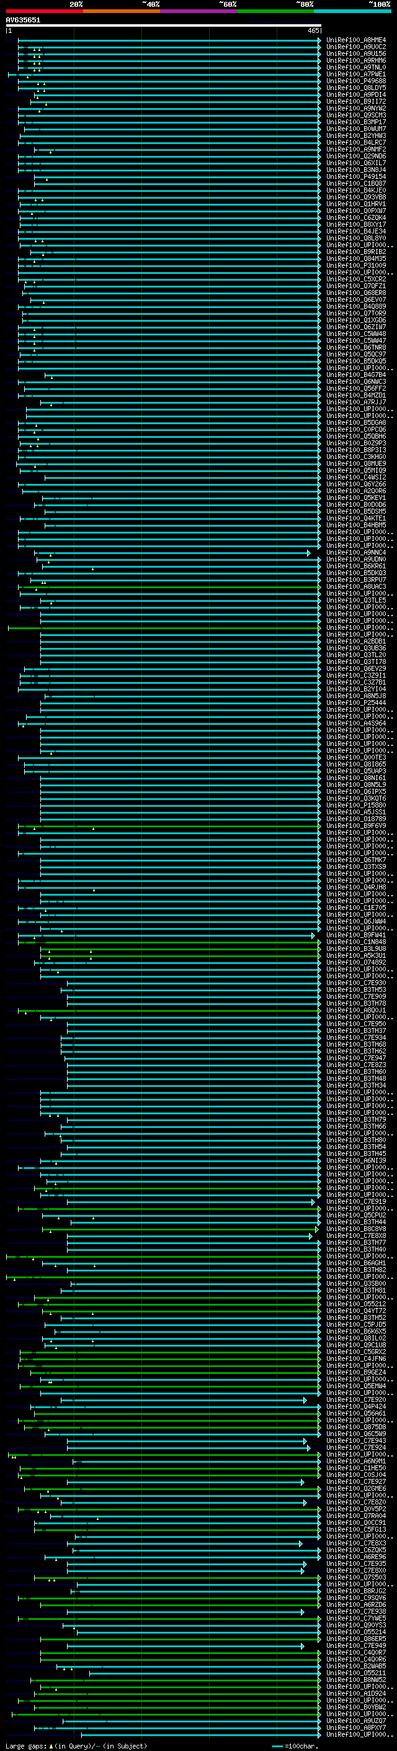Select the UniRef100_Q29ND6 label

[355, 157]
